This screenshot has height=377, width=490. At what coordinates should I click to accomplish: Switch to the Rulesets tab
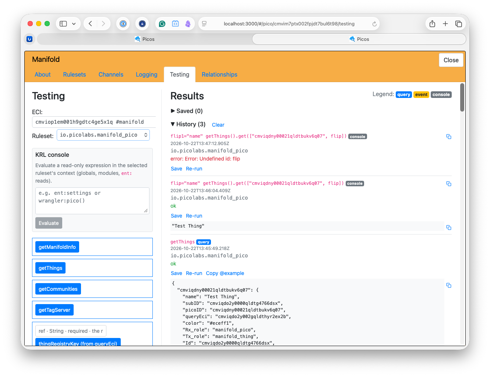(x=74, y=74)
